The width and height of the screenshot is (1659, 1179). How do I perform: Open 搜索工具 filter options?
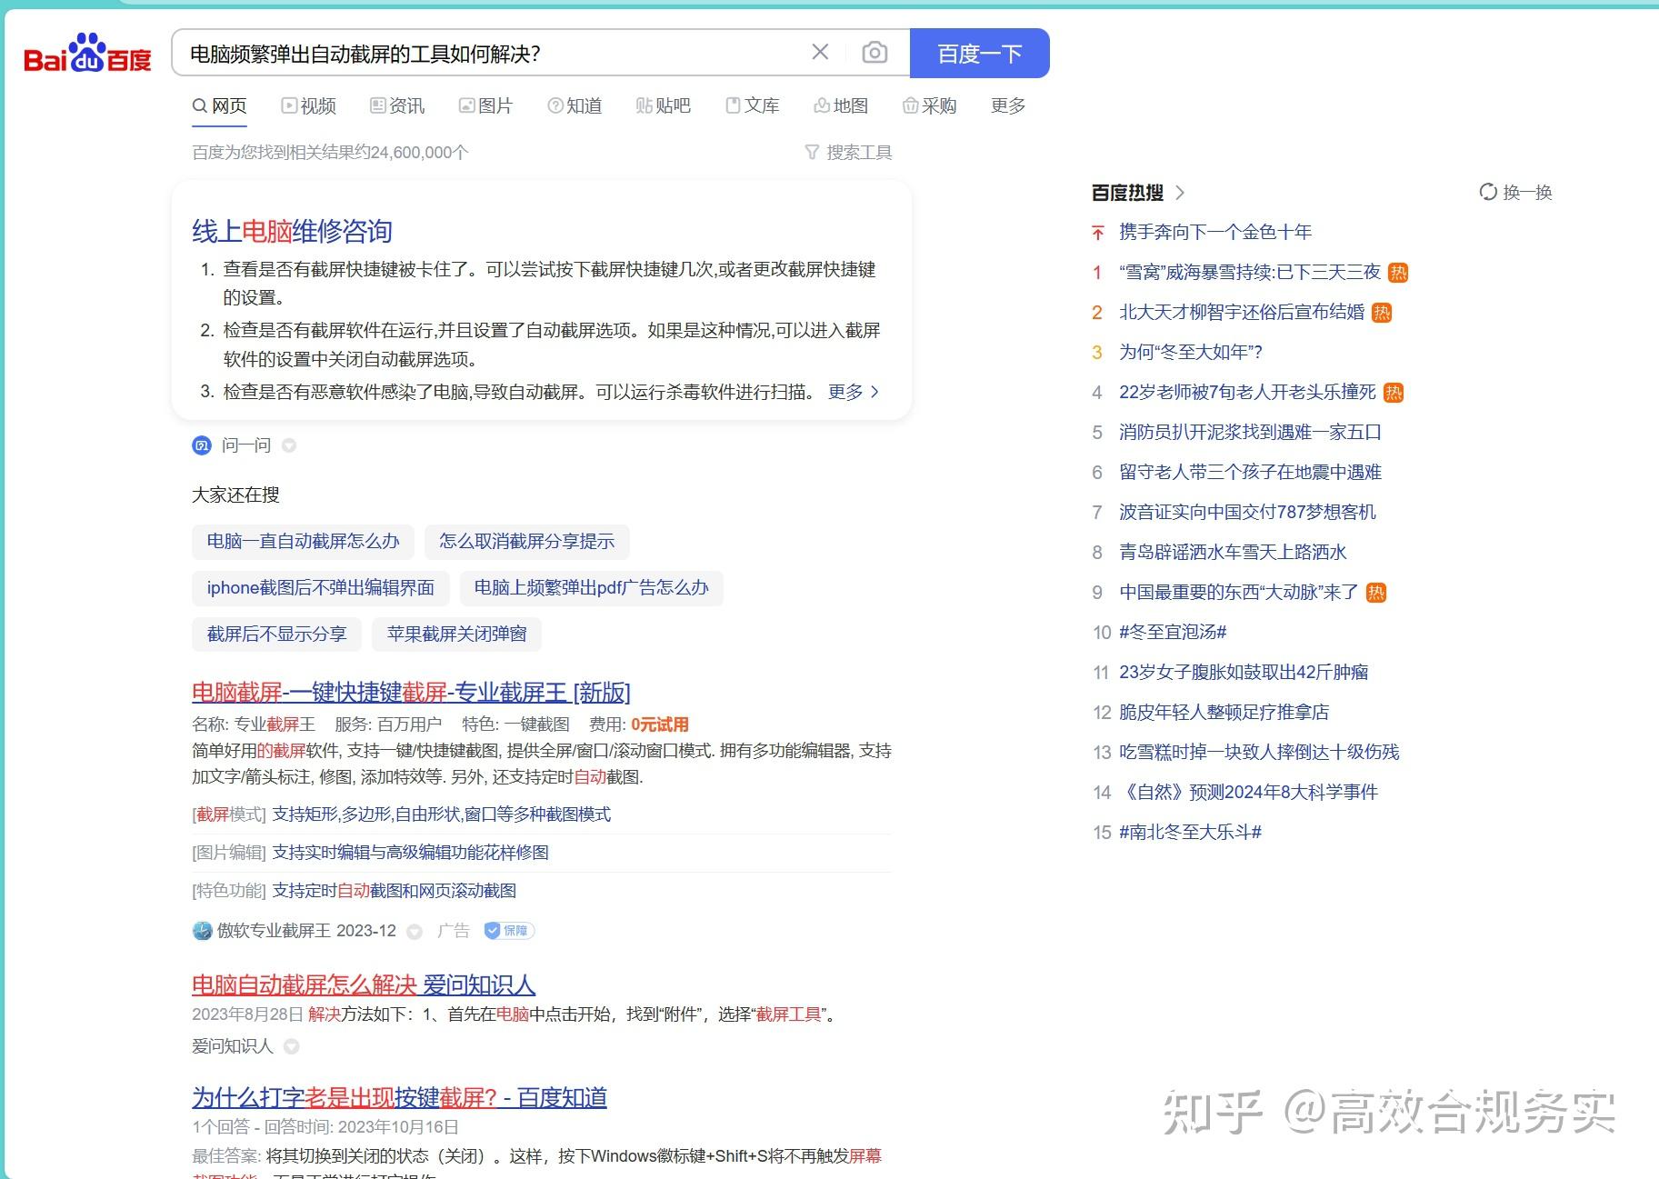tap(848, 152)
